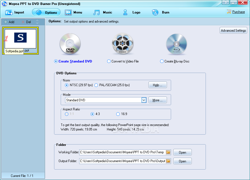Switch to the Burn tab
This screenshot has height=180, width=250.
pyautogui.click(x=161, y=12)
